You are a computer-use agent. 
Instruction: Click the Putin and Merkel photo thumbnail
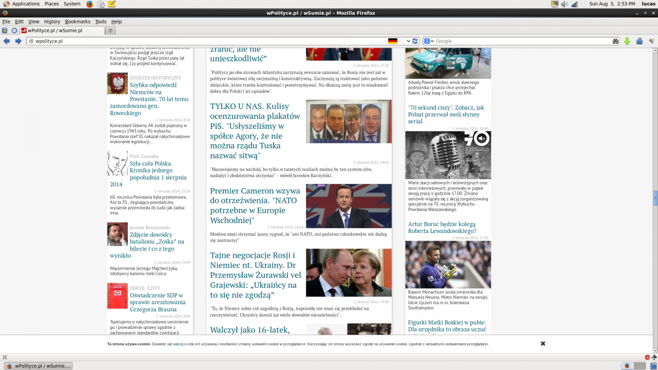point(349,273)
